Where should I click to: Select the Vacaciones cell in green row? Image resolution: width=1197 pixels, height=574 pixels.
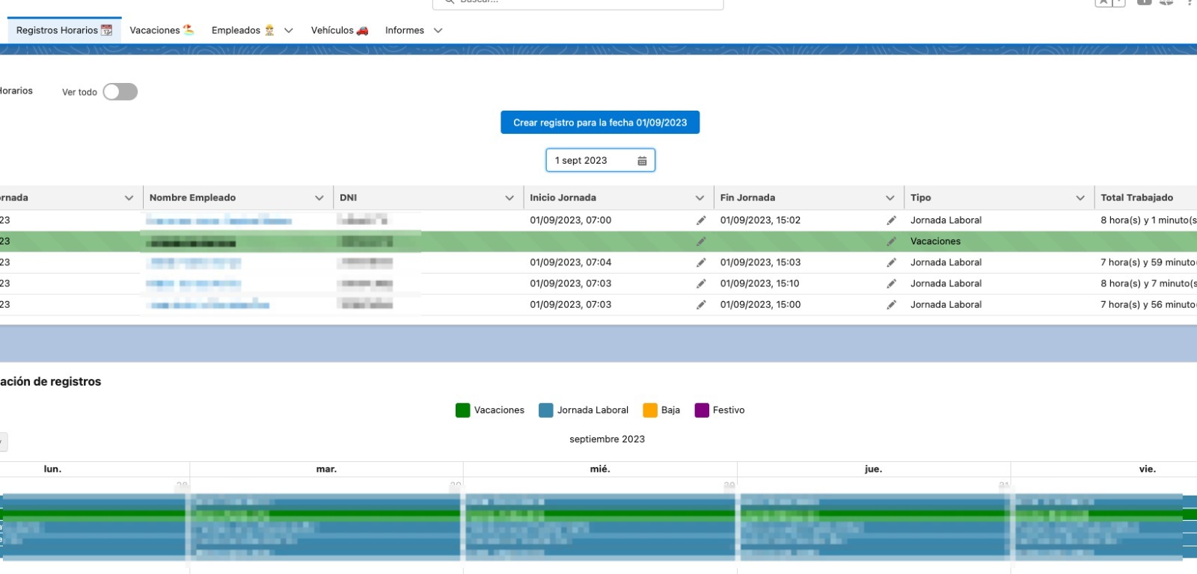(999, 241)
